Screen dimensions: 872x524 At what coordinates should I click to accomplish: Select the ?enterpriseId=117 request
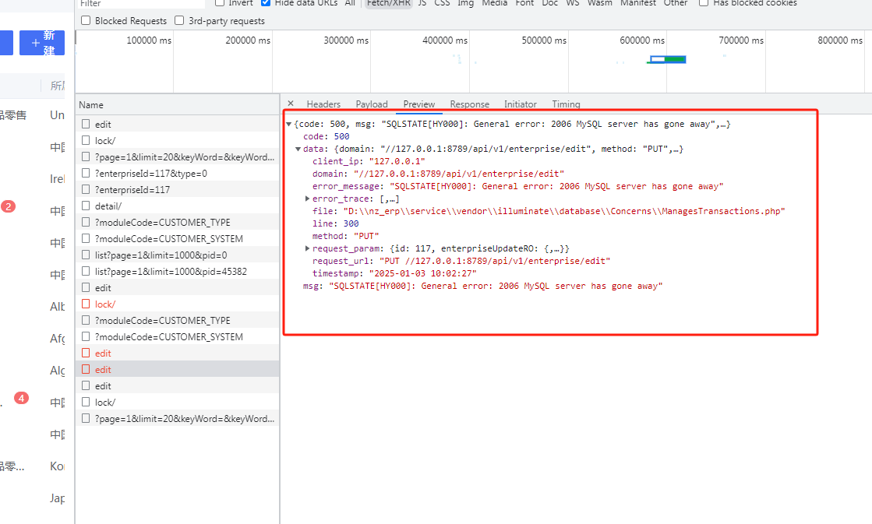tap(178, 189)
